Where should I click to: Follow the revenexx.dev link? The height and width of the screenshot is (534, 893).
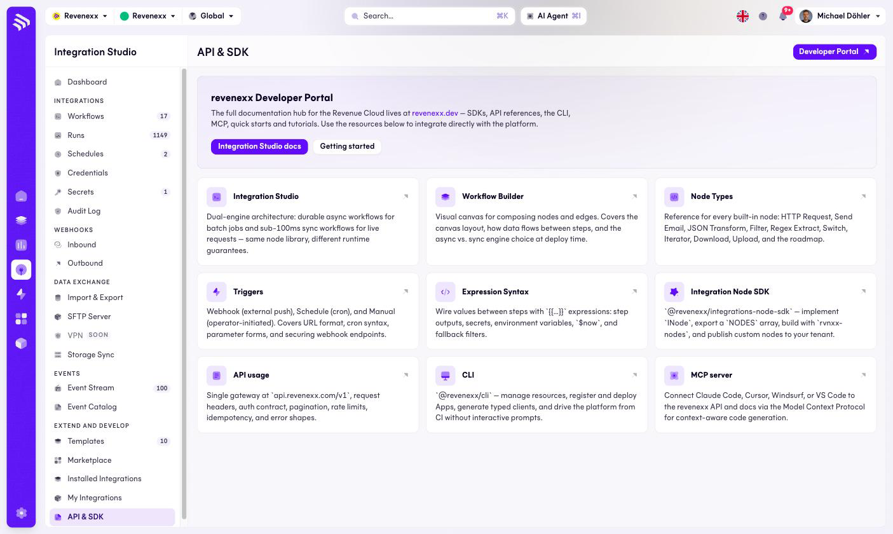pos(435,113)
